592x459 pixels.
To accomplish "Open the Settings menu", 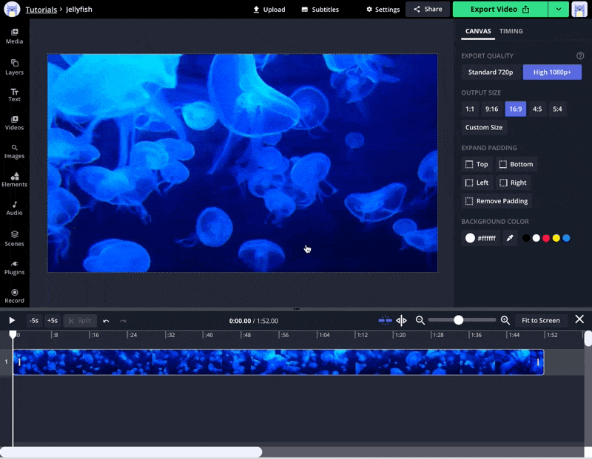I will tap(383, 10).
